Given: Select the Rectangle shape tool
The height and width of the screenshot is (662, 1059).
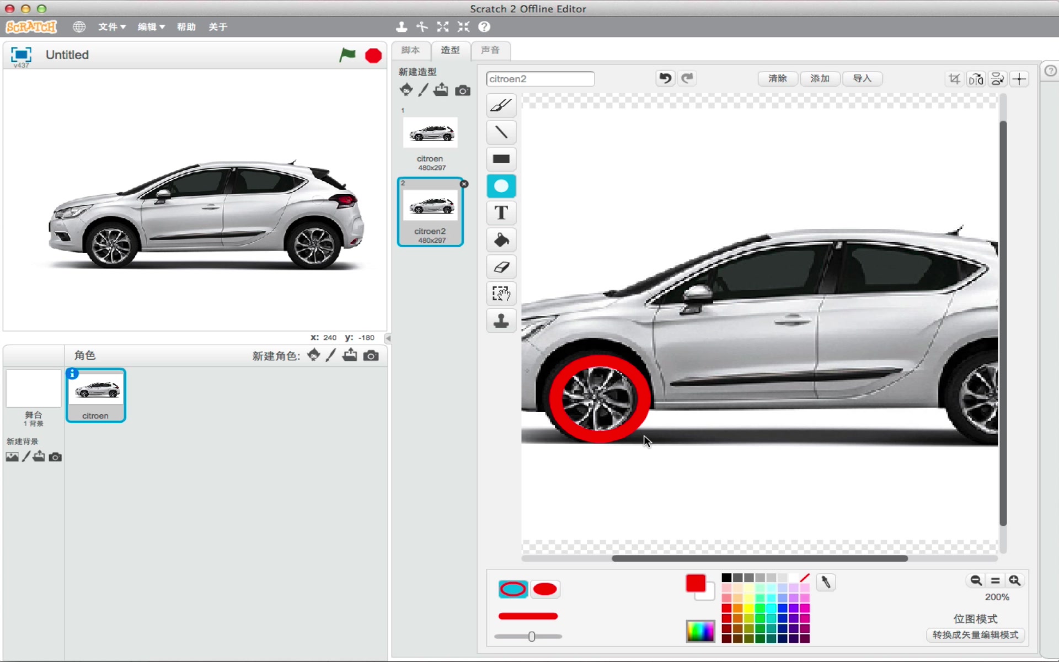Looking at the screenshot, I should (501, 159).
